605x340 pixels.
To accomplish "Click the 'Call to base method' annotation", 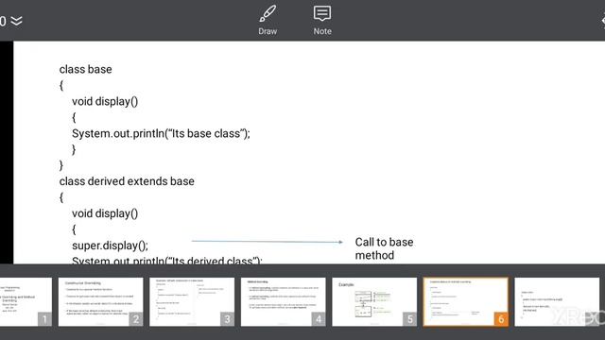I will tap(384, 248).
